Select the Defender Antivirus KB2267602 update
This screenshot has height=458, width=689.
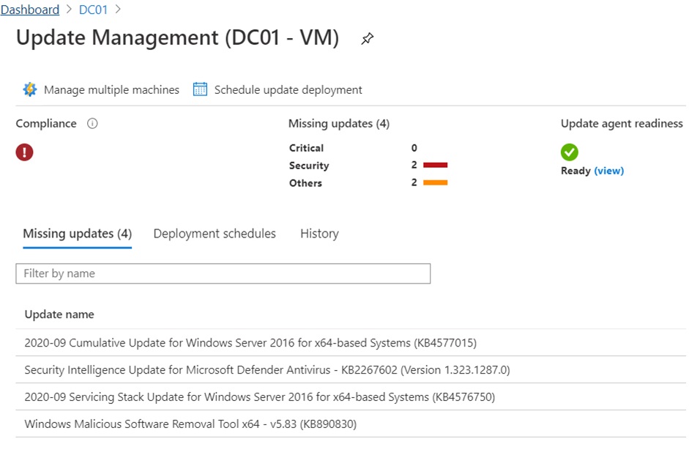[x=267, y=370]
